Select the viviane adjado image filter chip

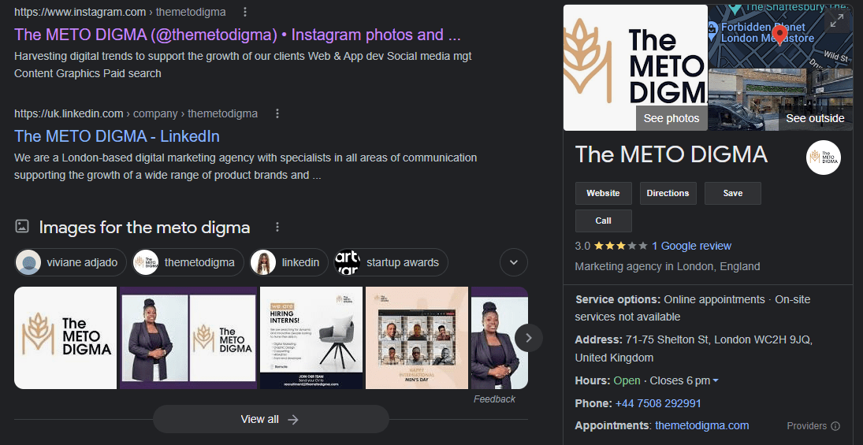70,262
